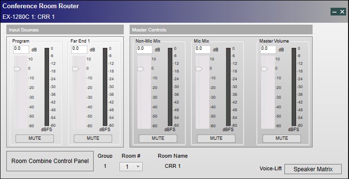The width and height of the screenshot is (349, 179).
Task: Click the Non-Mic Mix channel label
Action: tap(148, 41)
